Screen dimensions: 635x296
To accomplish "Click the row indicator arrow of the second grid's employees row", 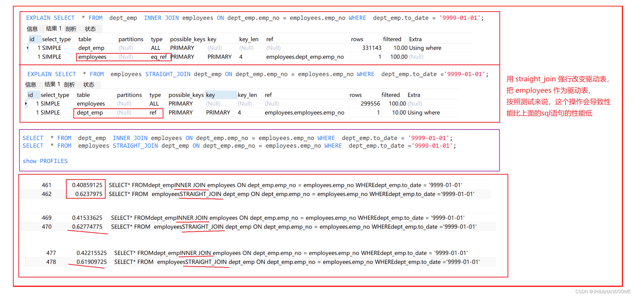I will (26, 104).
